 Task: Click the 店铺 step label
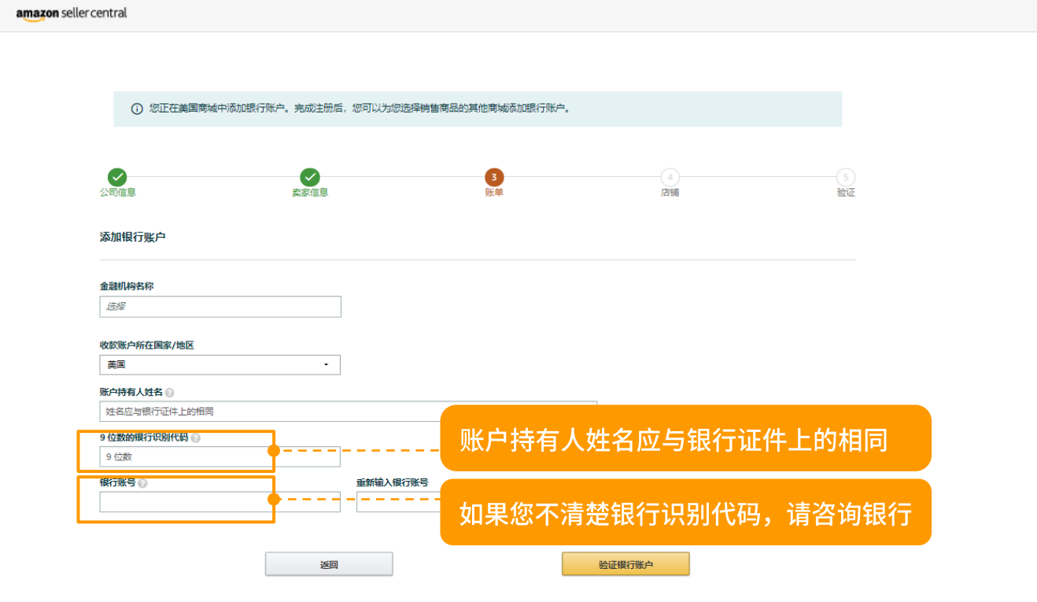click(x=670, y=193)
